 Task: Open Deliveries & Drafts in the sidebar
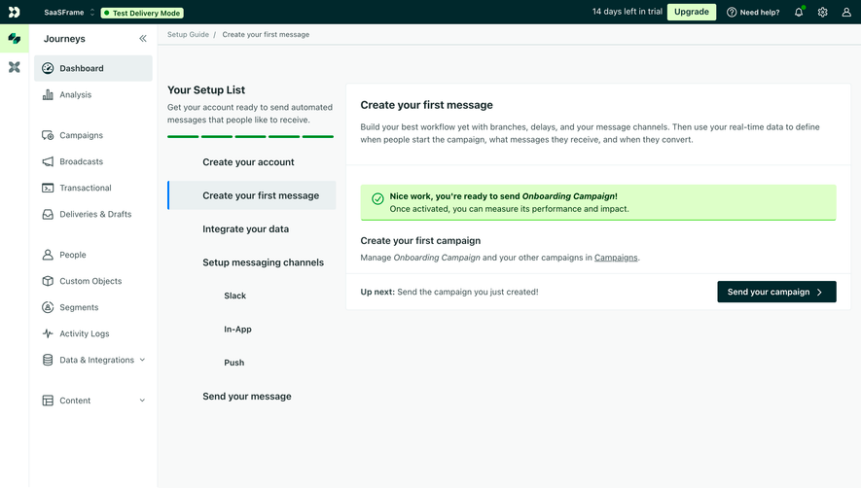93,214
